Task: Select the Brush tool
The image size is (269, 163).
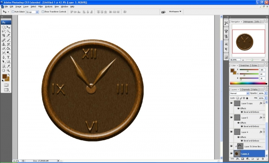Action: (8, 40)
